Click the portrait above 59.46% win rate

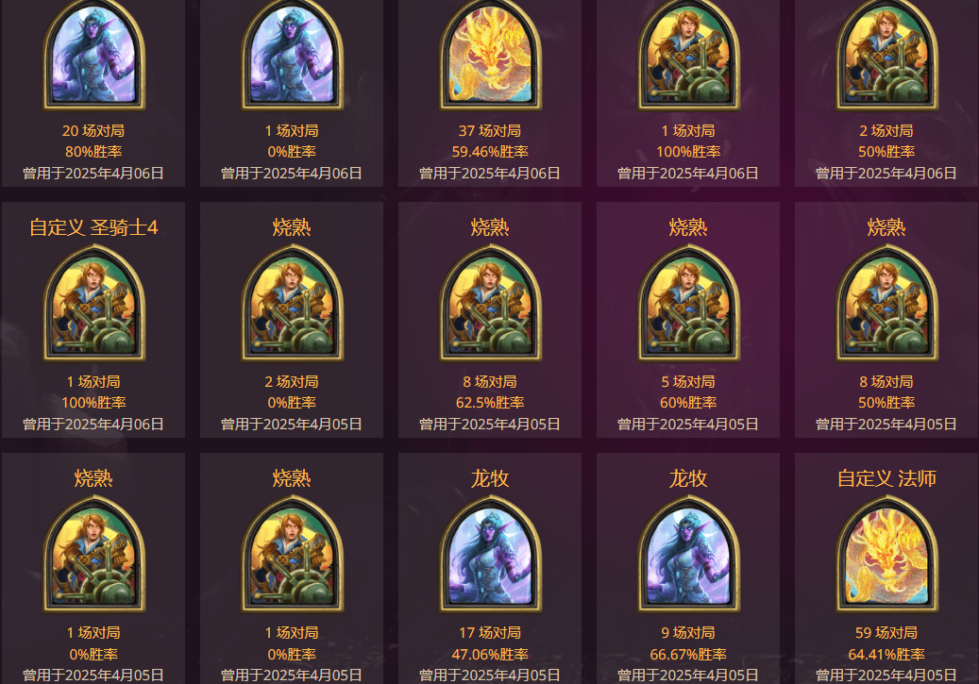490,55
